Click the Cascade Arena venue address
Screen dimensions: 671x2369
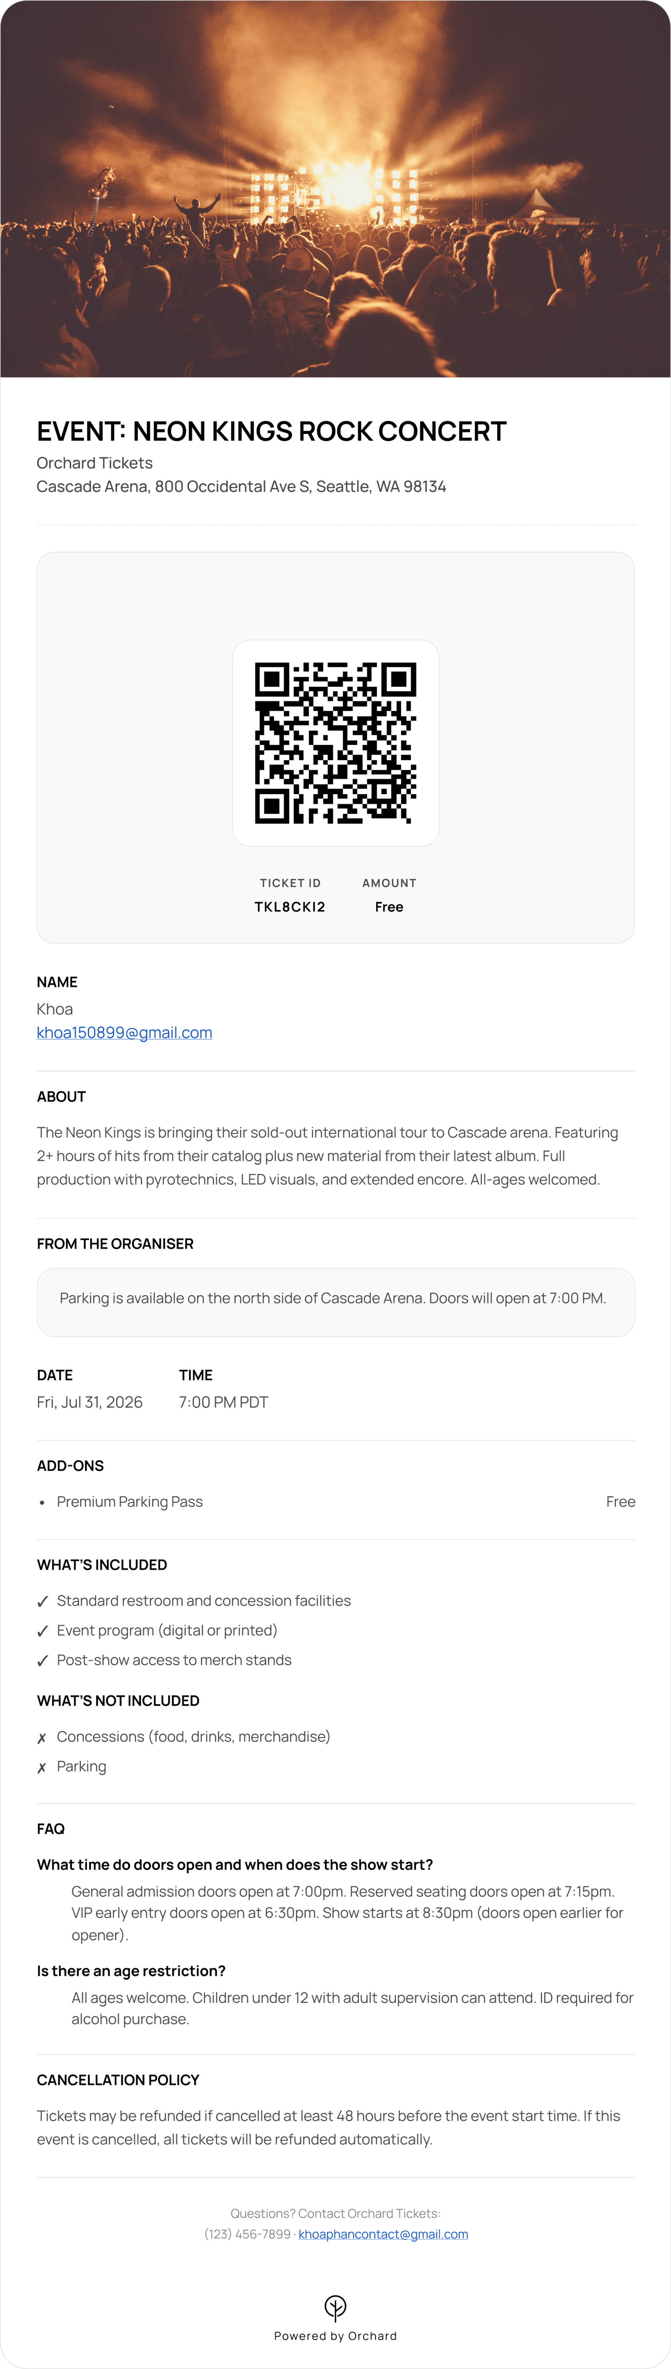241,487
